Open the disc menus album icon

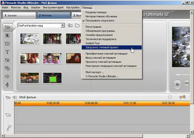pyautogui.click(x=7, y=68)
